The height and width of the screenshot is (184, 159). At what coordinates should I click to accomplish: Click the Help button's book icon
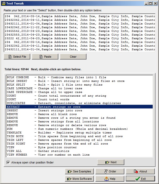click(x=106, y=179)
